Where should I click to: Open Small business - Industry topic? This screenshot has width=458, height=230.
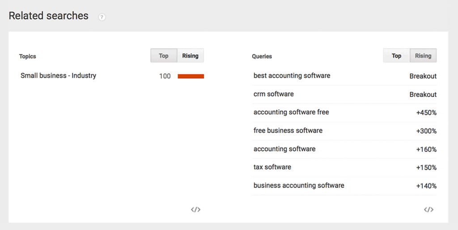point(59,76)
